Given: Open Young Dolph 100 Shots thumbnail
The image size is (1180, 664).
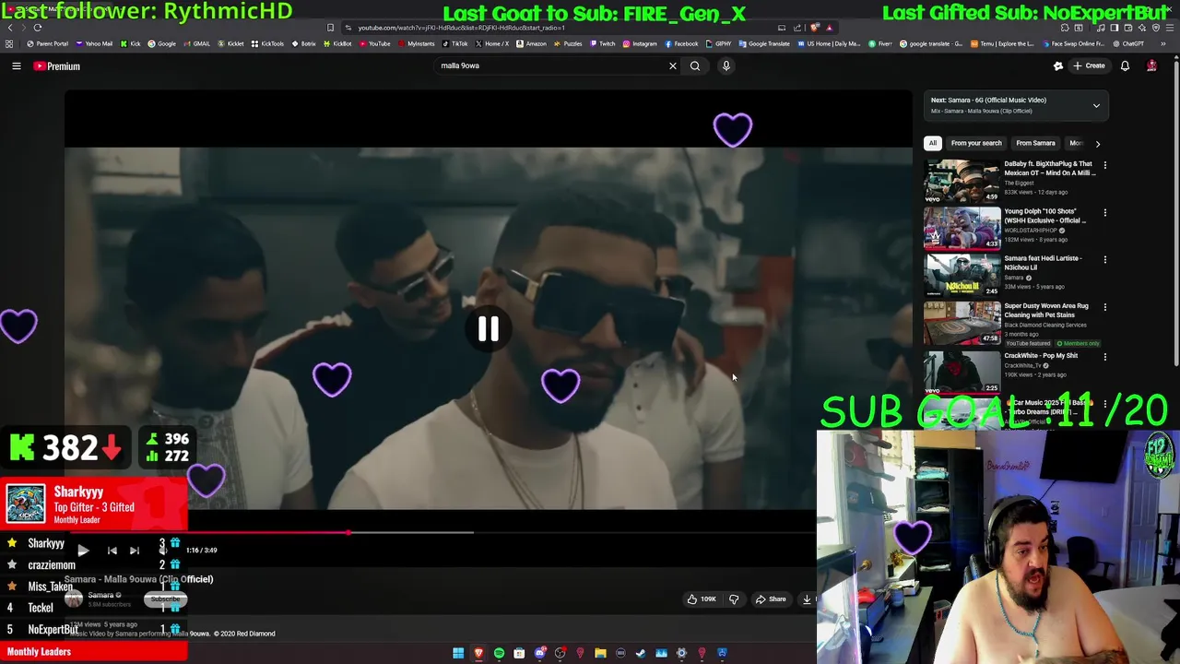Looking at the screenshot, I should (962, 228).
